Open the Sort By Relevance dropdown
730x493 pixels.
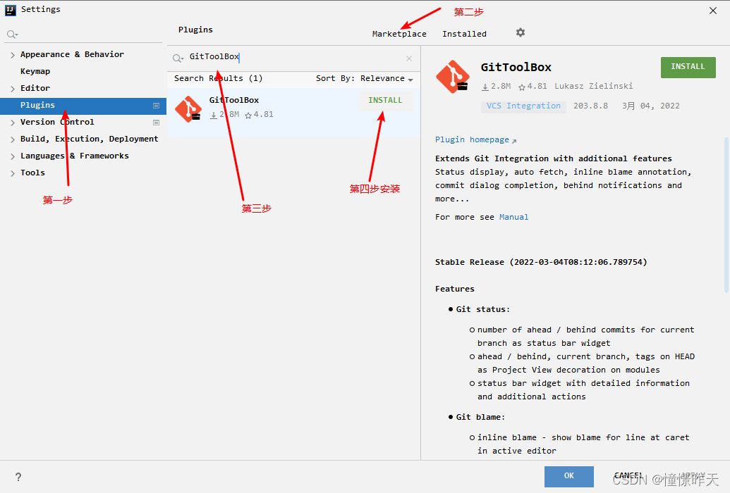click(x=365, y=79)
